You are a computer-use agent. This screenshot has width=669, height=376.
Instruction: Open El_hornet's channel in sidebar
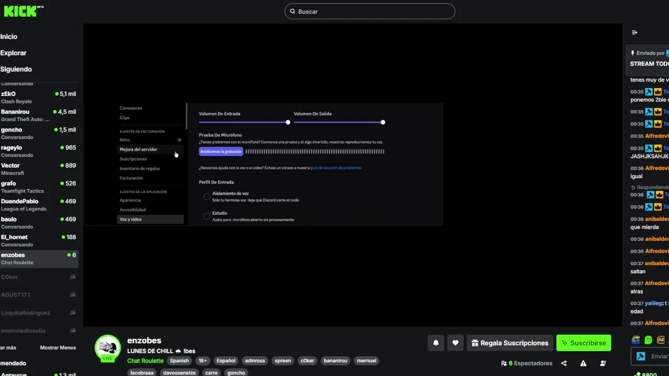click(x=39, y=240)
